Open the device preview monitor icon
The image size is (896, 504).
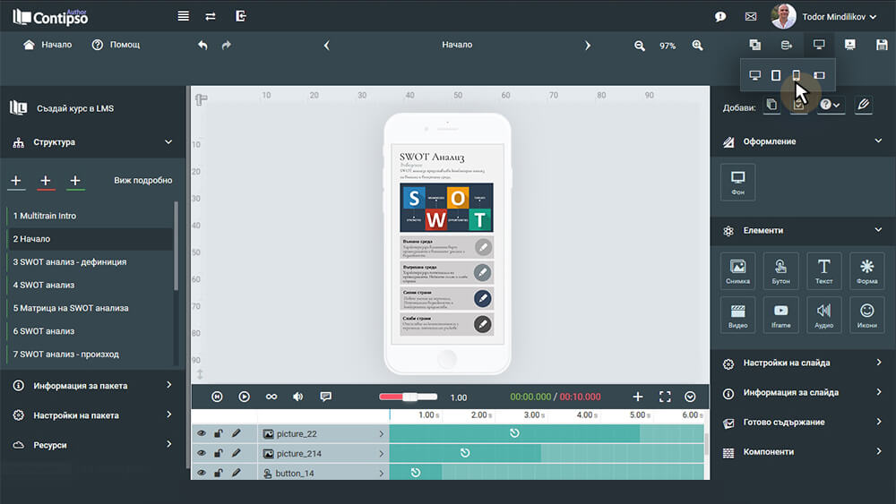[x=819, y=45]
